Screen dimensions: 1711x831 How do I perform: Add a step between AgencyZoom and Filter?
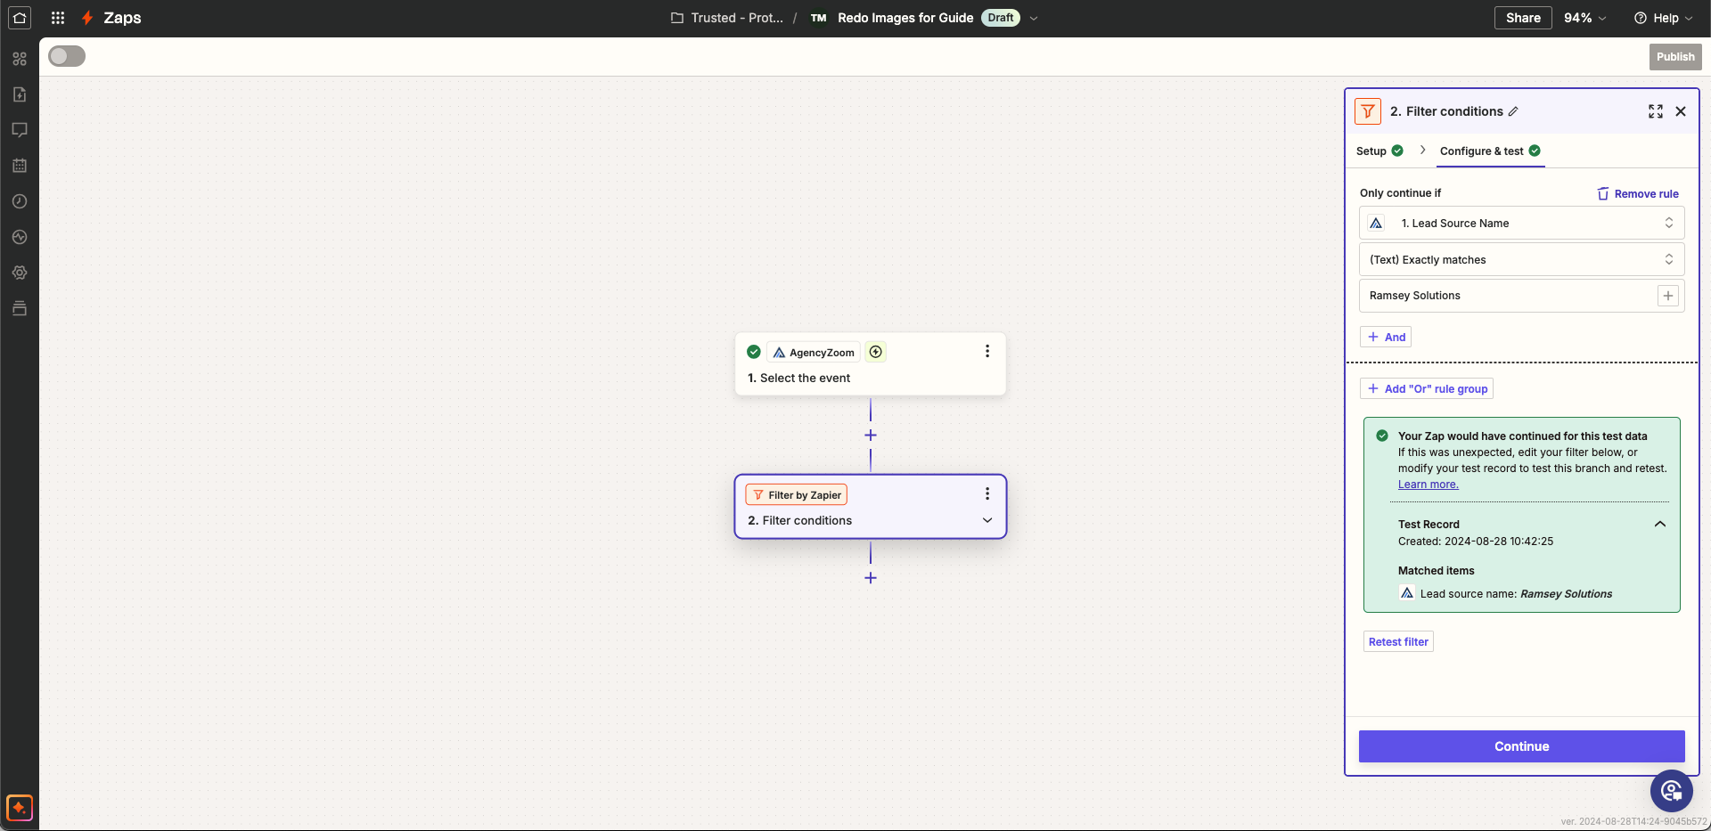click(871, 436)
